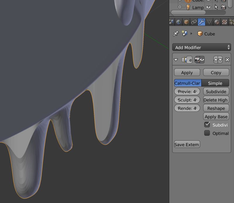234x203 pixels.
Task: Open the Object Constraints tab (chain icon)
Action: pos(194,22)
